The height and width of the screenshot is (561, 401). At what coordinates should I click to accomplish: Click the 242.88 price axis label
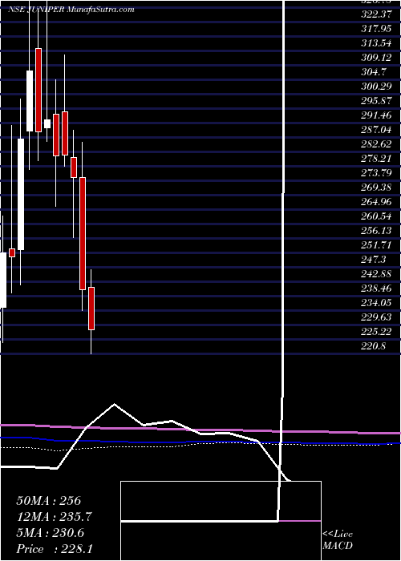tap(376, 274)
